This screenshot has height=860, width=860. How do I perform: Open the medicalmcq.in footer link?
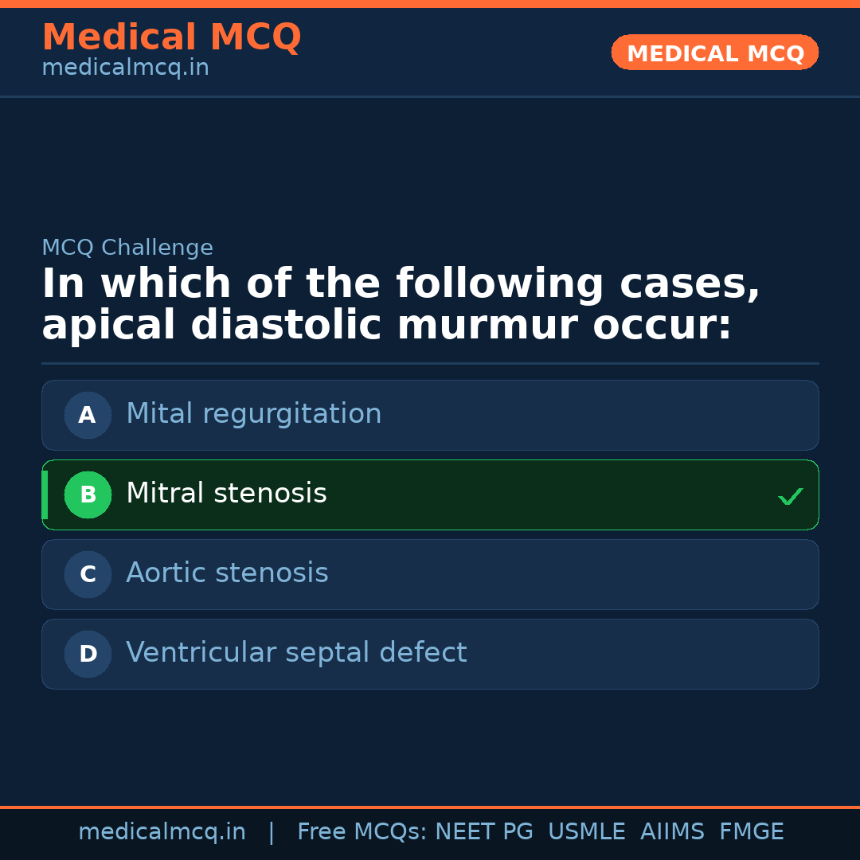point(162,831)
